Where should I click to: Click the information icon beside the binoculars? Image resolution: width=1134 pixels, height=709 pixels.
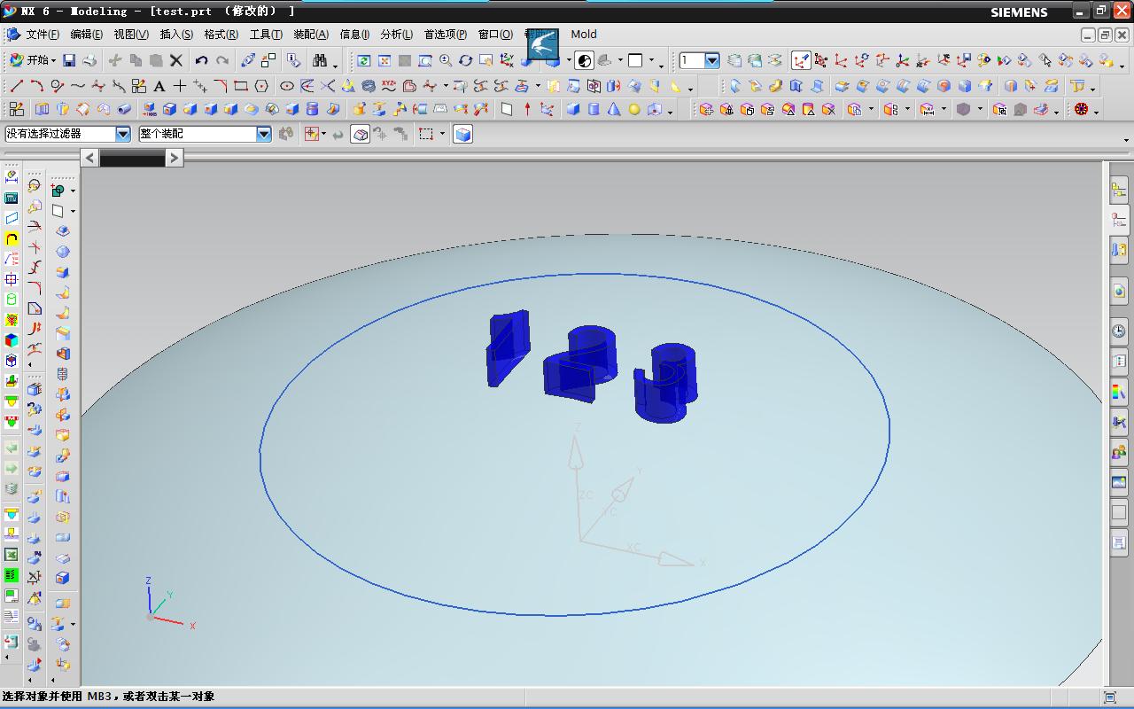point(294,60)
